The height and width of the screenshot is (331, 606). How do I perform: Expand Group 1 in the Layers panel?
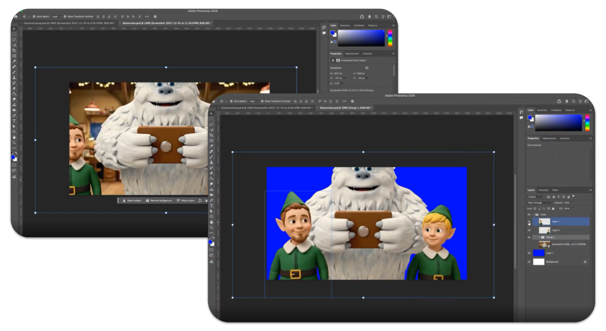pos(540,237)
